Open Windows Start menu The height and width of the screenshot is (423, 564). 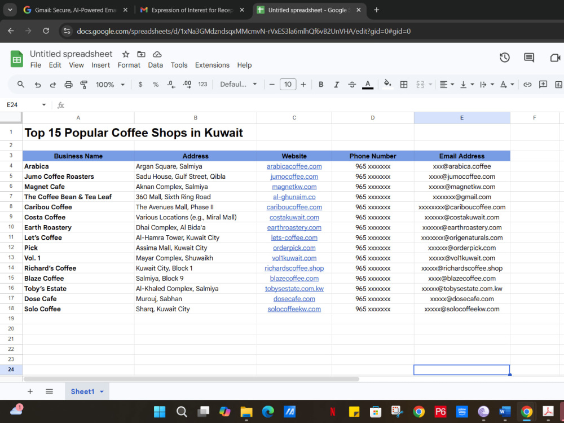160,412
